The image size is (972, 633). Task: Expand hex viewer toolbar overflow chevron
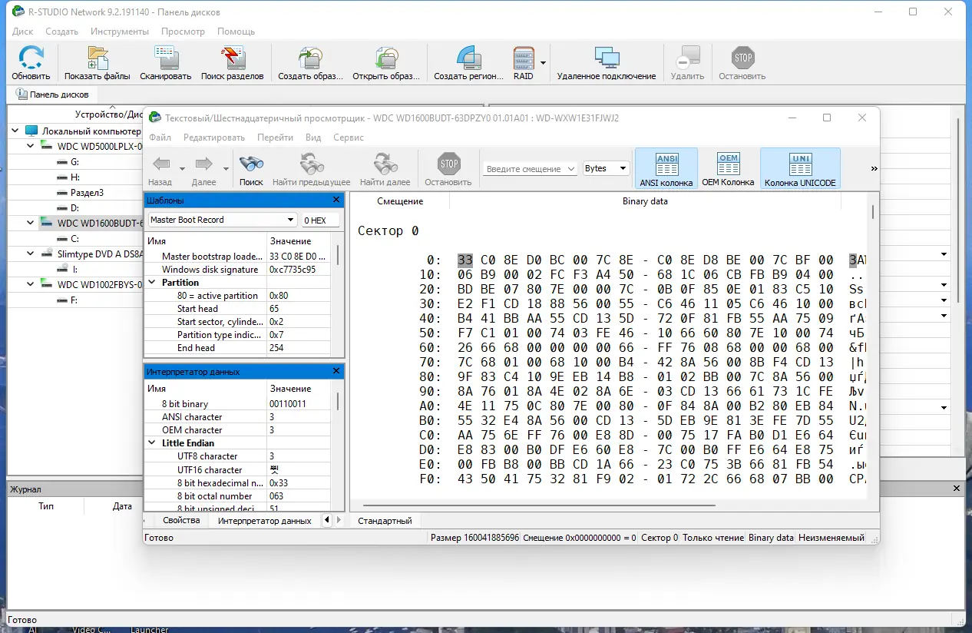coord(874,168)
